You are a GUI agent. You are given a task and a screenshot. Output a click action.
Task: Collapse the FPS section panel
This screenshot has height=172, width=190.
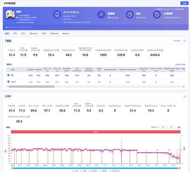[x=184, y=96]
